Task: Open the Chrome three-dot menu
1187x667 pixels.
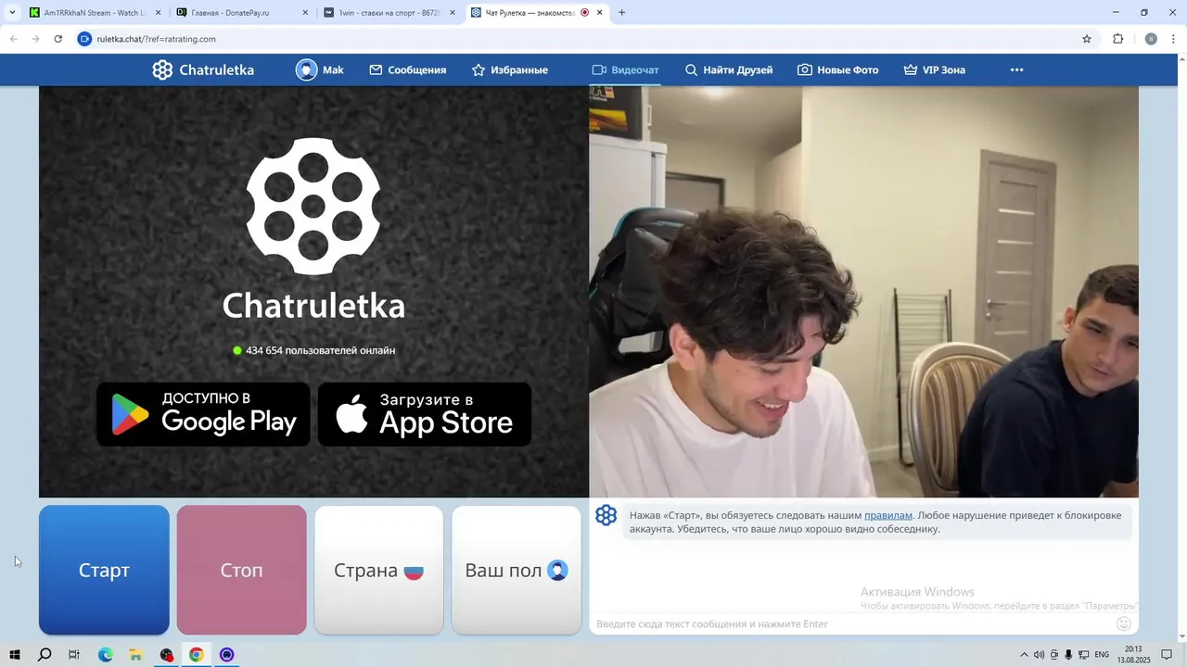Action: (1174, 39)
